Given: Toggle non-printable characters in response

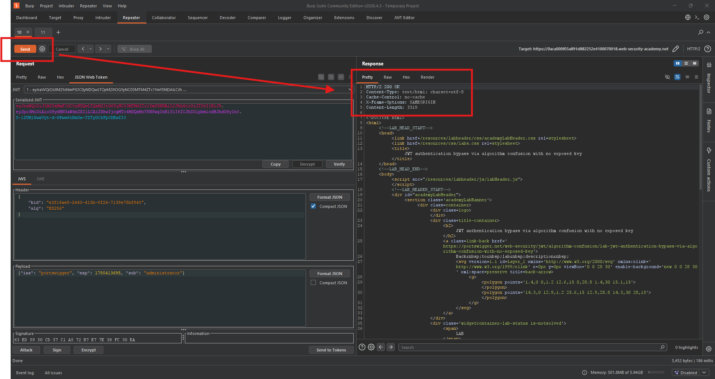Looking at the screenshot, I should 687,77.
